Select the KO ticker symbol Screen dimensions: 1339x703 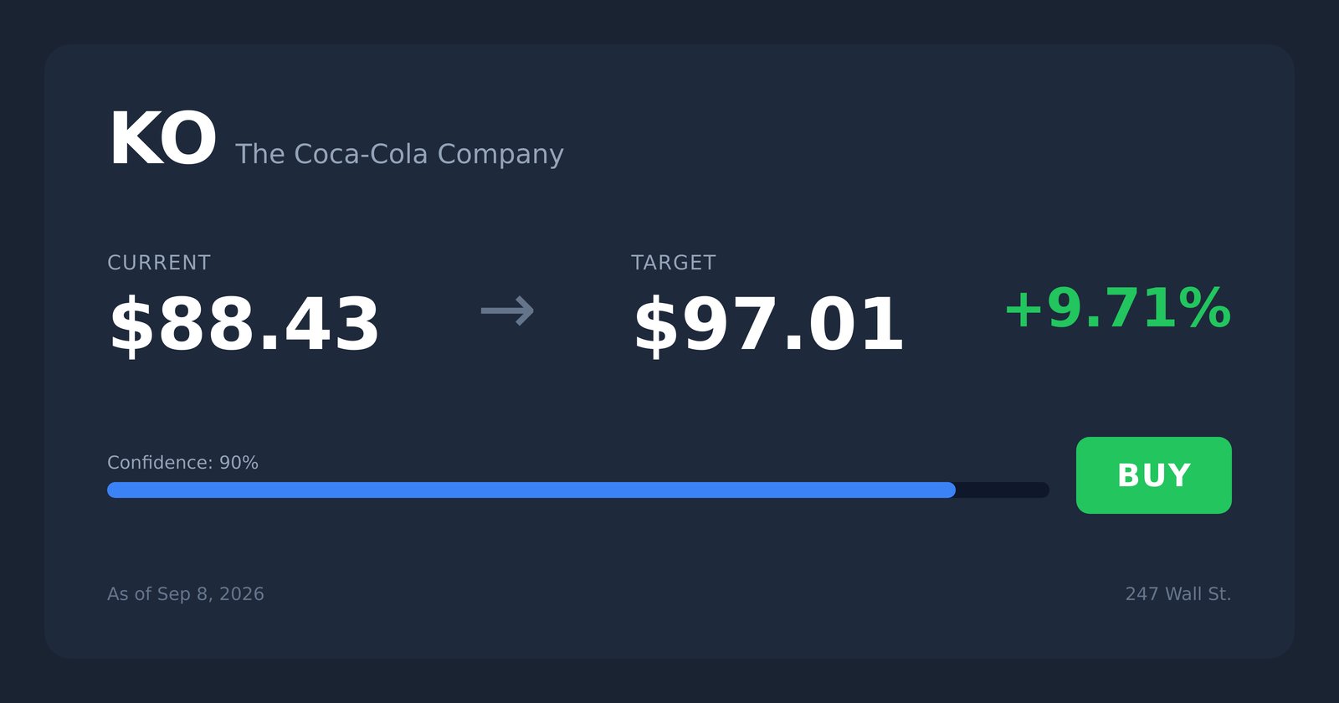pyautogui.click(x=162, y=140)
